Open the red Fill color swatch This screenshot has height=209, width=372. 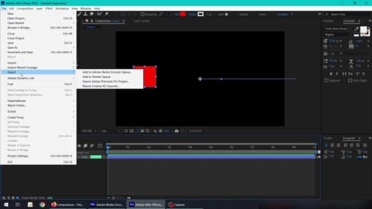pos(183,14)
